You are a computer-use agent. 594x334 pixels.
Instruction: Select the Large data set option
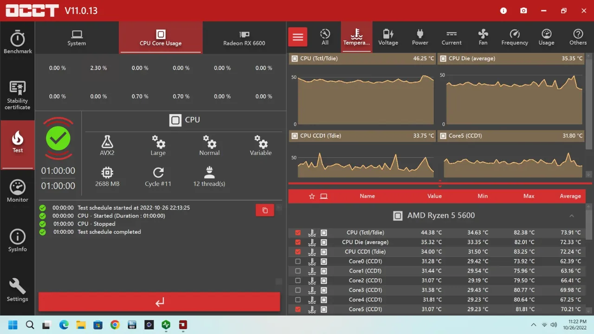tap(158, 141)
